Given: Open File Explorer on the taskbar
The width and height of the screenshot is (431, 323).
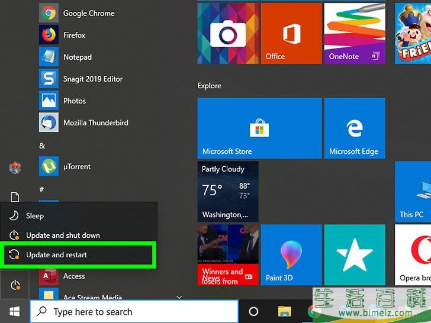Looking at the screenshot, I should [285, 311].
